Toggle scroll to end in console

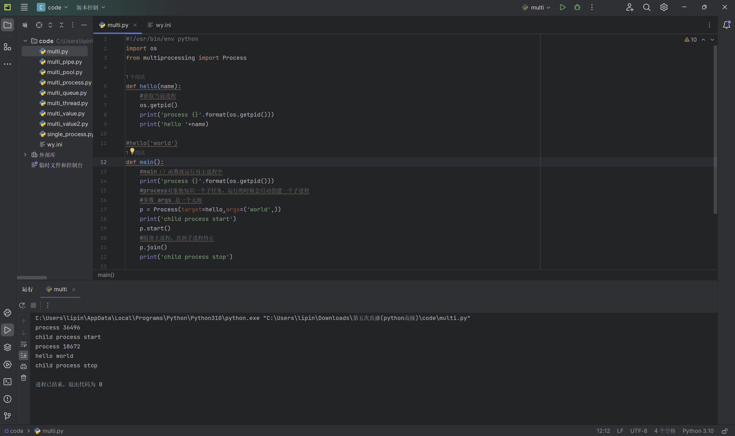tap(24, 355)
